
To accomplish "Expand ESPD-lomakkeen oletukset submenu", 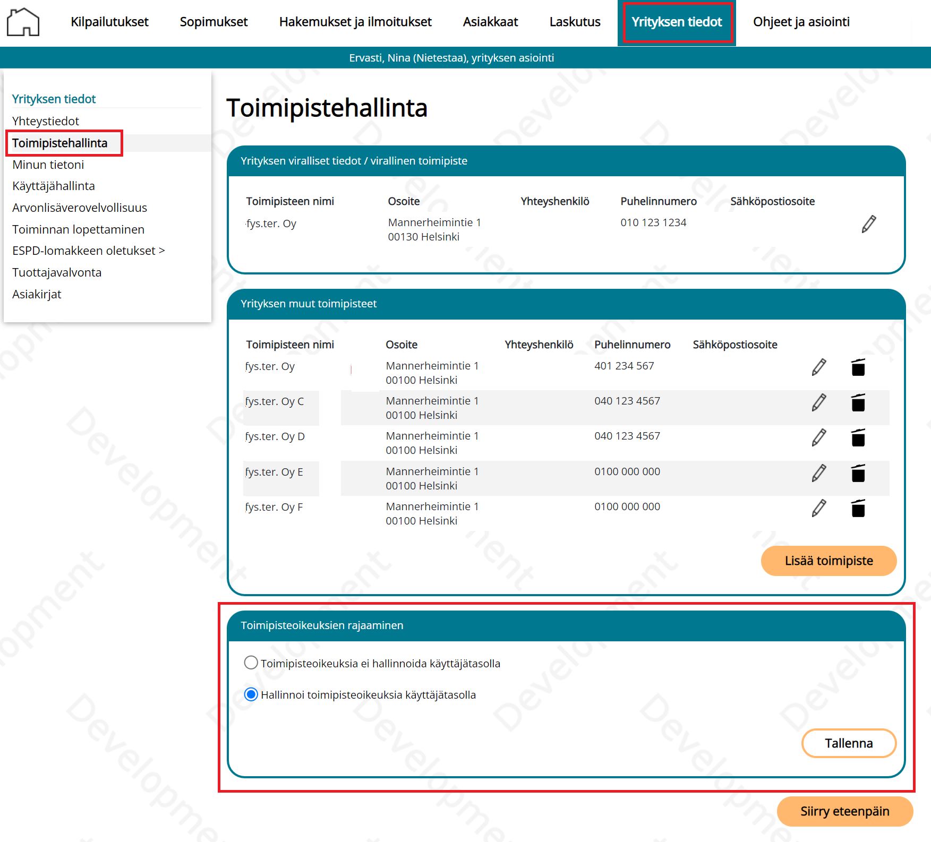I will tap(89, 251).
